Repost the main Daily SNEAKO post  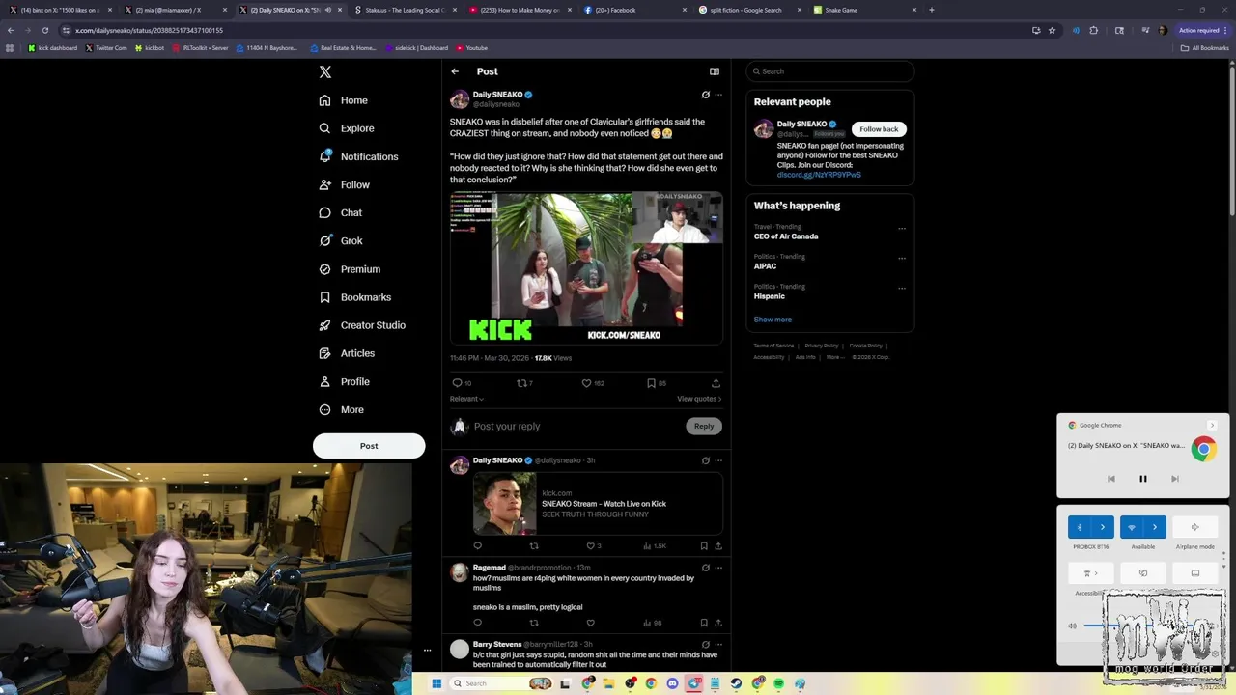pos(522,383)
